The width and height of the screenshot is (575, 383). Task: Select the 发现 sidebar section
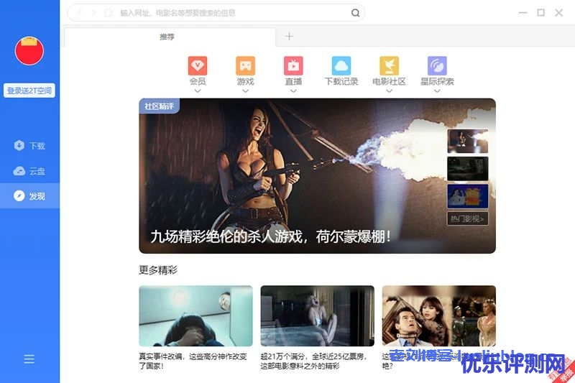pyautogui.click(x=29, y=196)
